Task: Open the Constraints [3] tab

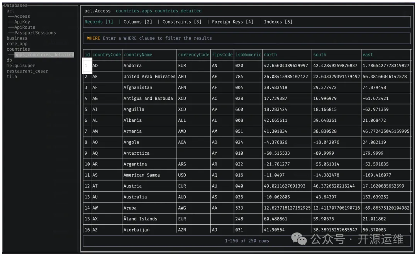Action: 182,22
